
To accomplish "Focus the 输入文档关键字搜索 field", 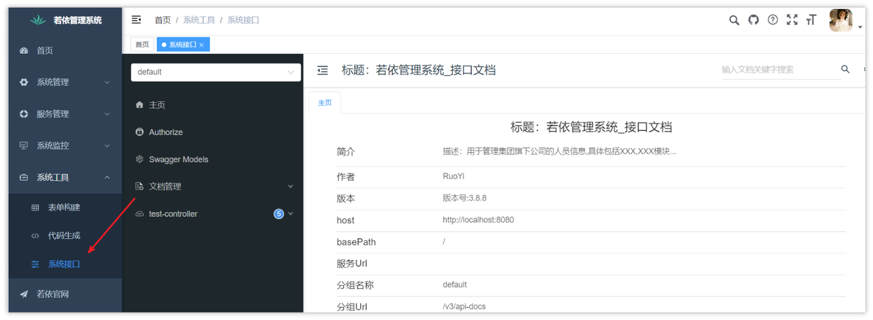I will tap(779, 70).
